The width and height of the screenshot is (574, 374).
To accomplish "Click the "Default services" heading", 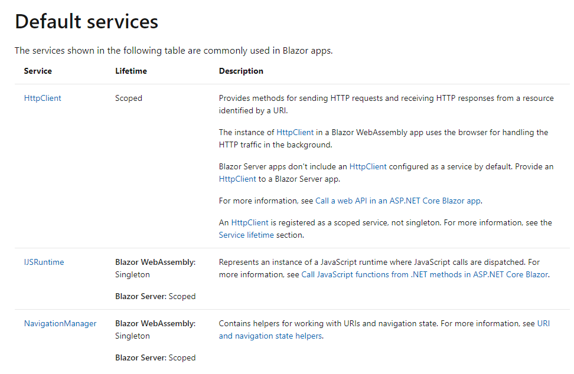I will (x=86, y=22).
